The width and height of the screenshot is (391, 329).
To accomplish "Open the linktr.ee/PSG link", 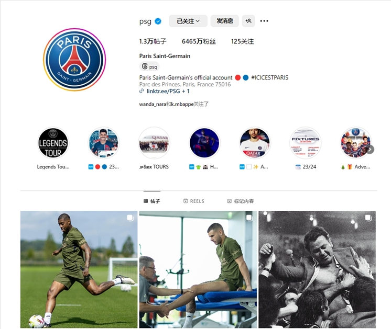I will click(165, 91).
